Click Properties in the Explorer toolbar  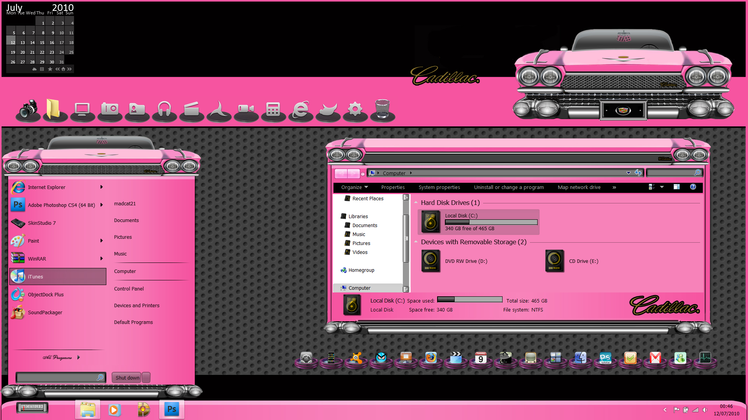[x=393, y=187]
